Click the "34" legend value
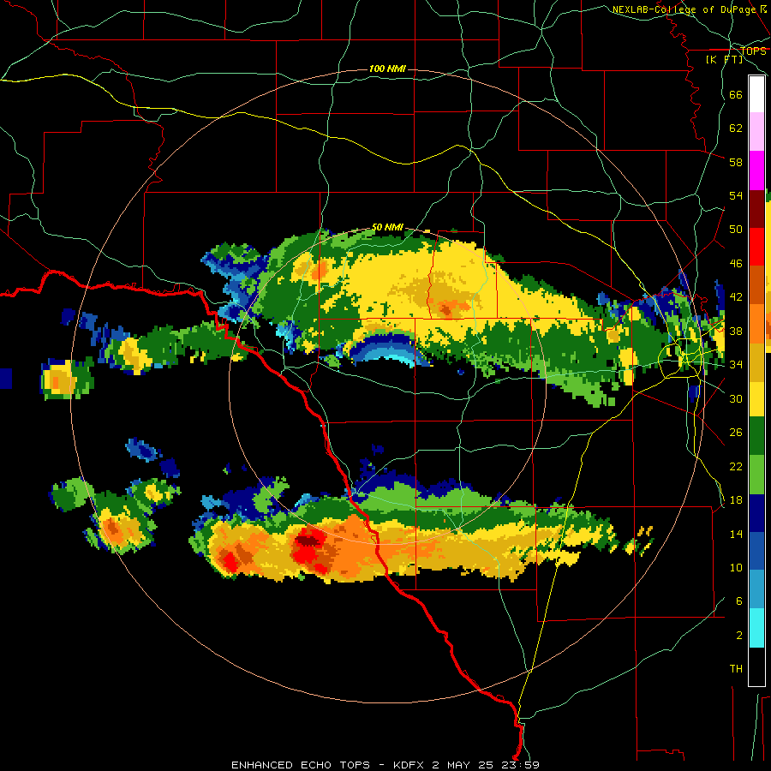 coord(736,364)
